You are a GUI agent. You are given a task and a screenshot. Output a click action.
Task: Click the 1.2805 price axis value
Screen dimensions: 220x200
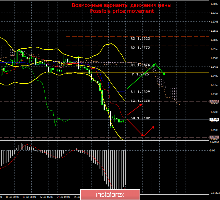pos(214,4)
